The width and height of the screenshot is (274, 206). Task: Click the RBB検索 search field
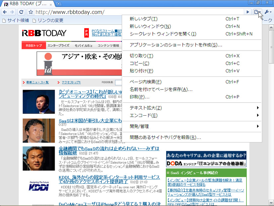[118, 82]
